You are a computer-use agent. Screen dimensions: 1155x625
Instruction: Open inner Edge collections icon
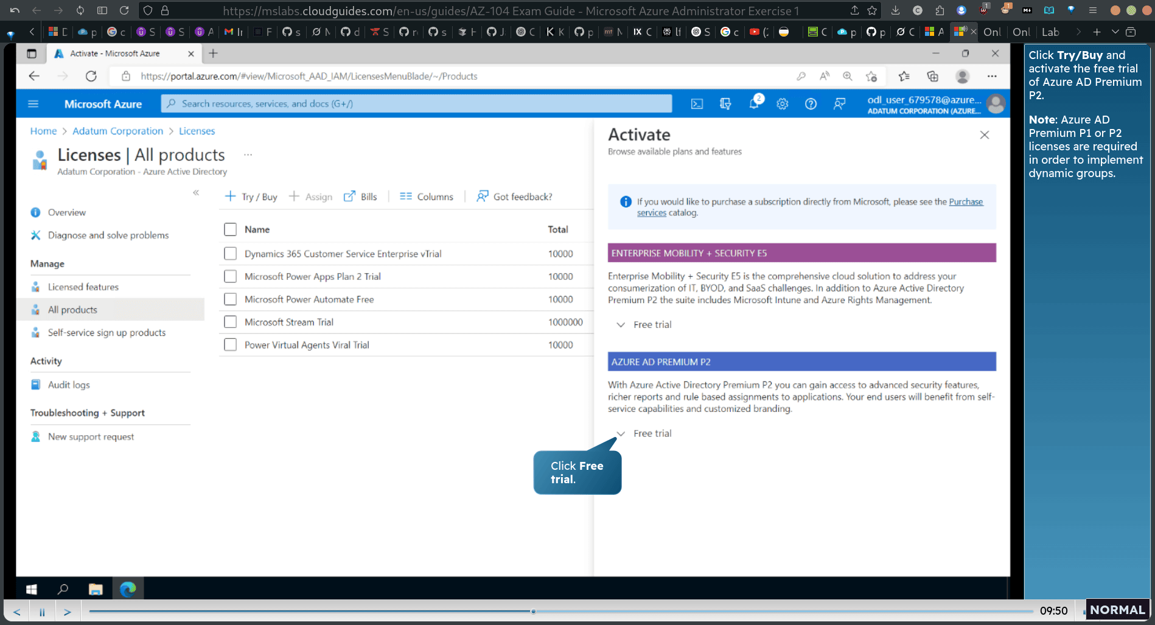click(x=932, y=76)
